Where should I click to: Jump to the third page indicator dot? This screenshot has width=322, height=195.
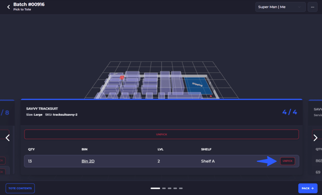pos(169,188)
